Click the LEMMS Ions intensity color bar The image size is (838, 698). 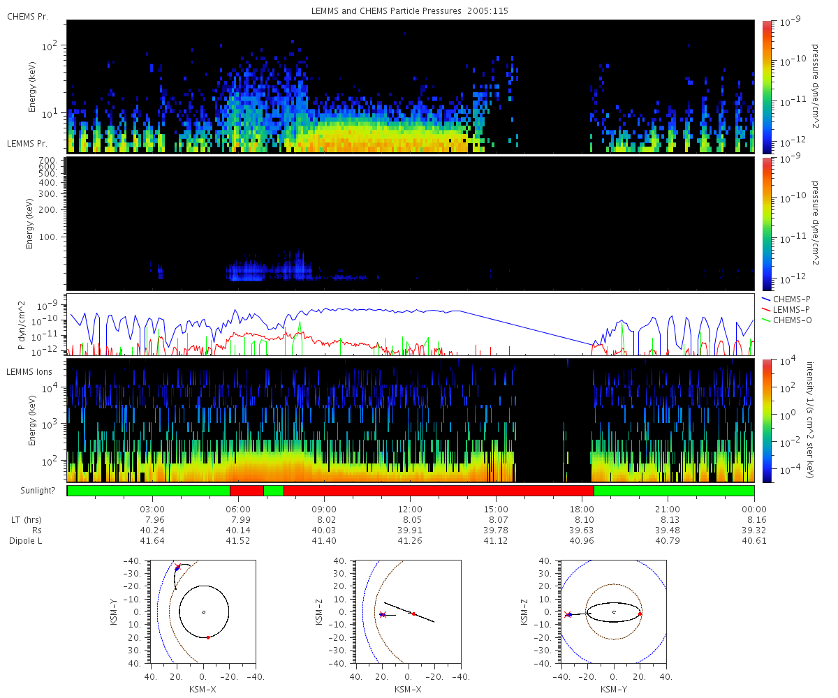pos(767,420)
